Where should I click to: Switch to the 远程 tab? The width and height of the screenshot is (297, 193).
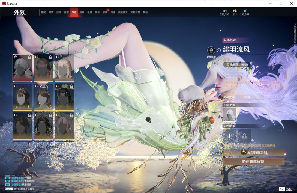point(90,12)
